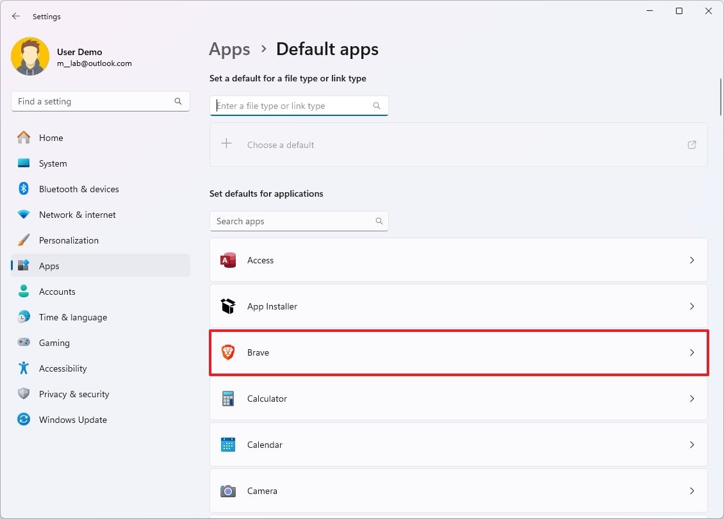
Task: Open the Privacy & security section
Action: coord(75,393)
